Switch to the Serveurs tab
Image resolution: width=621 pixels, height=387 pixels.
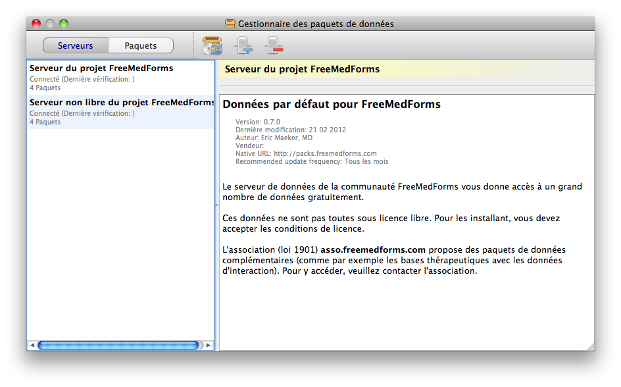[75, 45]
